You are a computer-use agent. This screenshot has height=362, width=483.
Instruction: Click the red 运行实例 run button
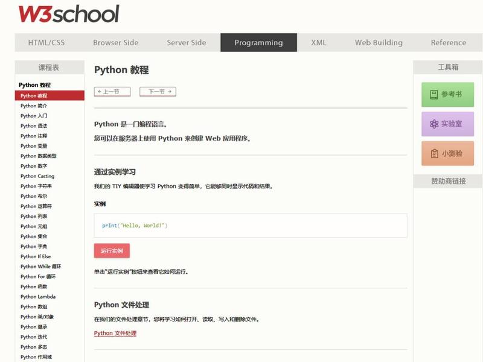pyautogui.click(x=112, y=250)
